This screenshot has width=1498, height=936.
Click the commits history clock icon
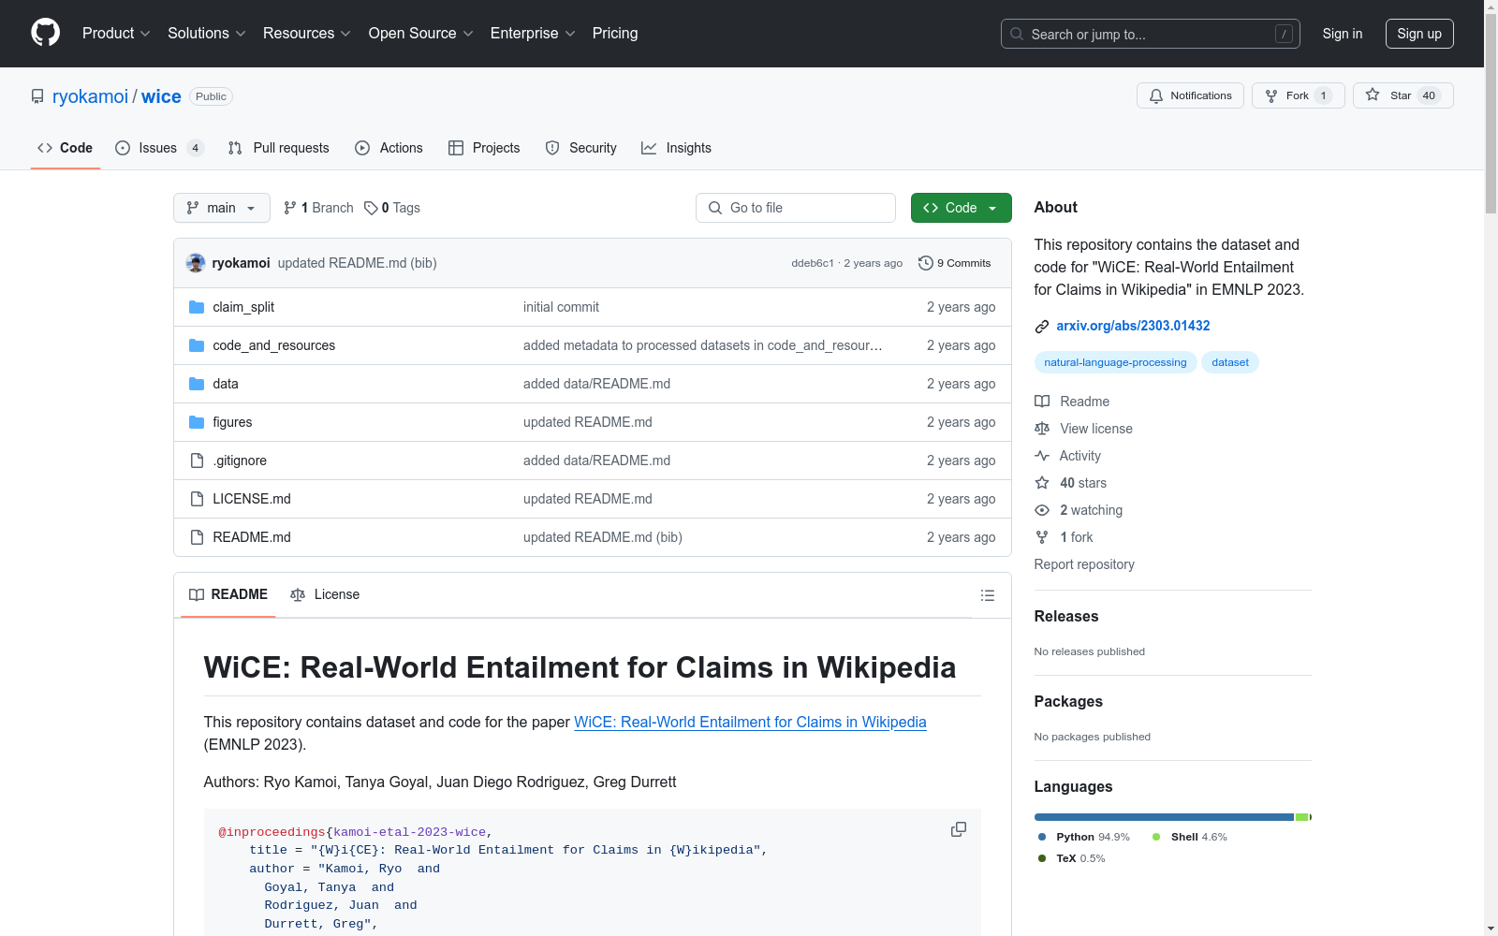(926, 263)
